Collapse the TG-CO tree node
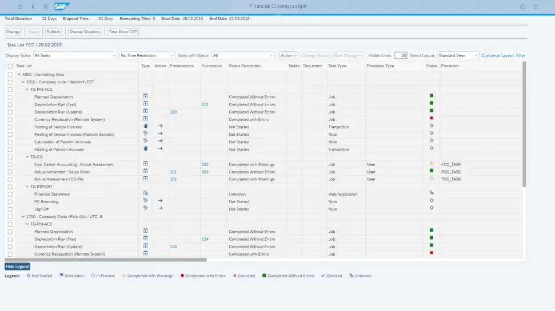 pyautogui.click(x=27, y=157)
